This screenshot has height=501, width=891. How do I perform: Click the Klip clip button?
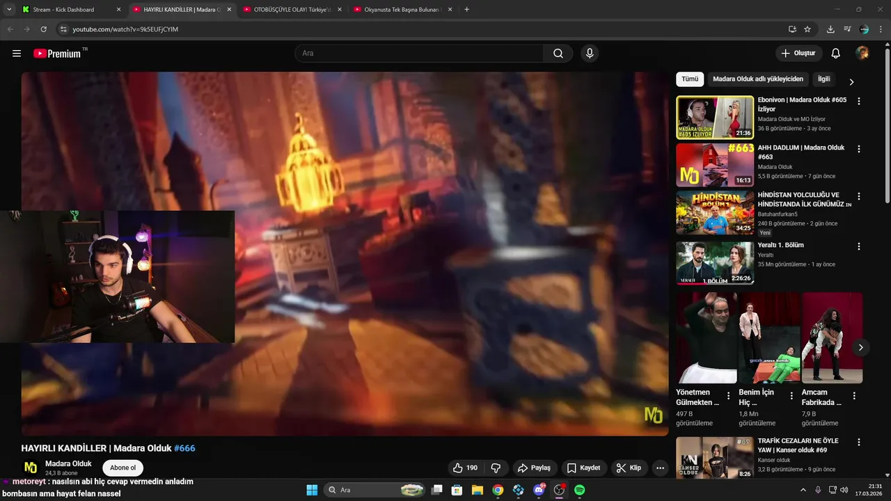pyautogui.click(x=629, y=468)
